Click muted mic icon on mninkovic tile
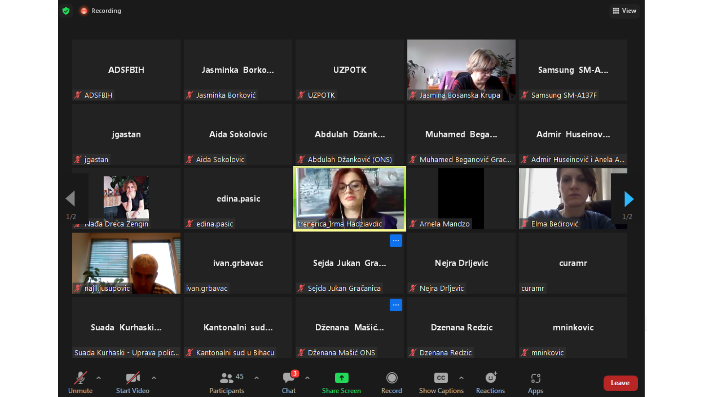The height and width of the screenshot is (397, 705). 524,353
